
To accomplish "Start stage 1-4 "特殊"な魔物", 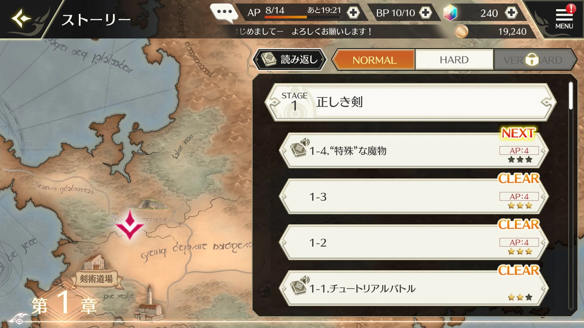I will click(414, 150).
